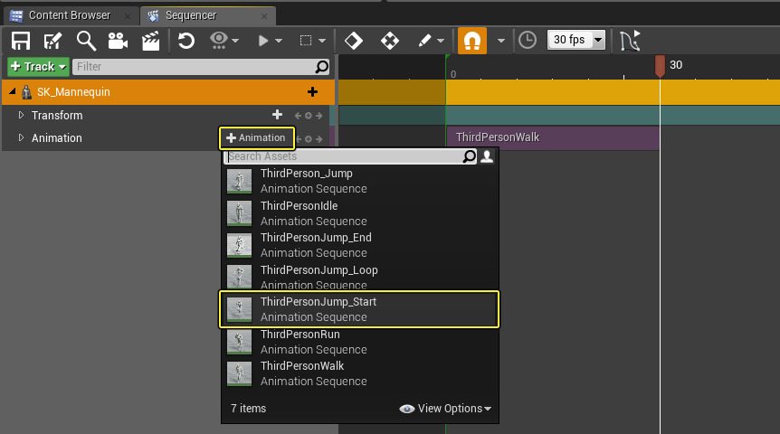Click the Save As icon in the toolbar
The height and width of the screenshot is (434, 780).
coord(52,41)
